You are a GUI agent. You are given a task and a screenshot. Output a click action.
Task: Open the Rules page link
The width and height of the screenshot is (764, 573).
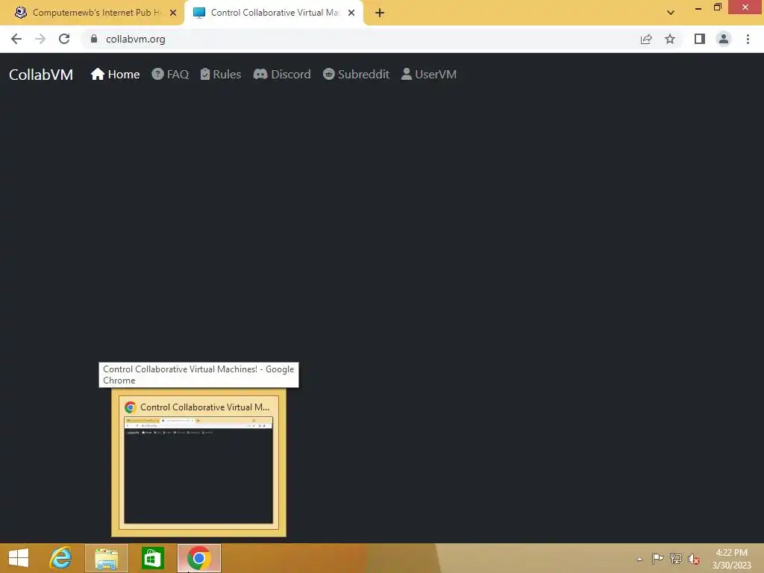221,74
